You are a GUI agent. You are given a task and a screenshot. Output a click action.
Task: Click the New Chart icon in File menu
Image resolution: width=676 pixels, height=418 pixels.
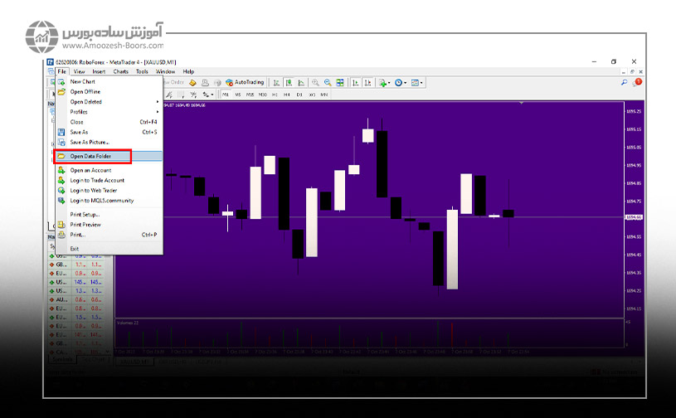[61, 82]
